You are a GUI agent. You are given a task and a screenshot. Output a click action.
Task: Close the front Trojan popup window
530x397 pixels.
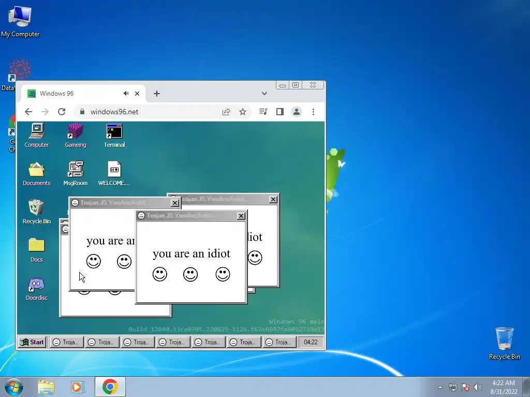pos(241,216)
